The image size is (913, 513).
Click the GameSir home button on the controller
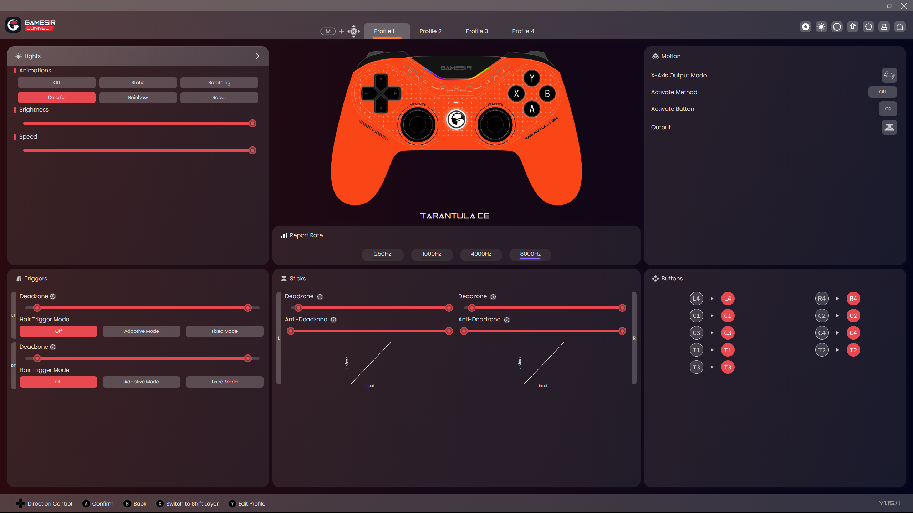pos(456,120)
